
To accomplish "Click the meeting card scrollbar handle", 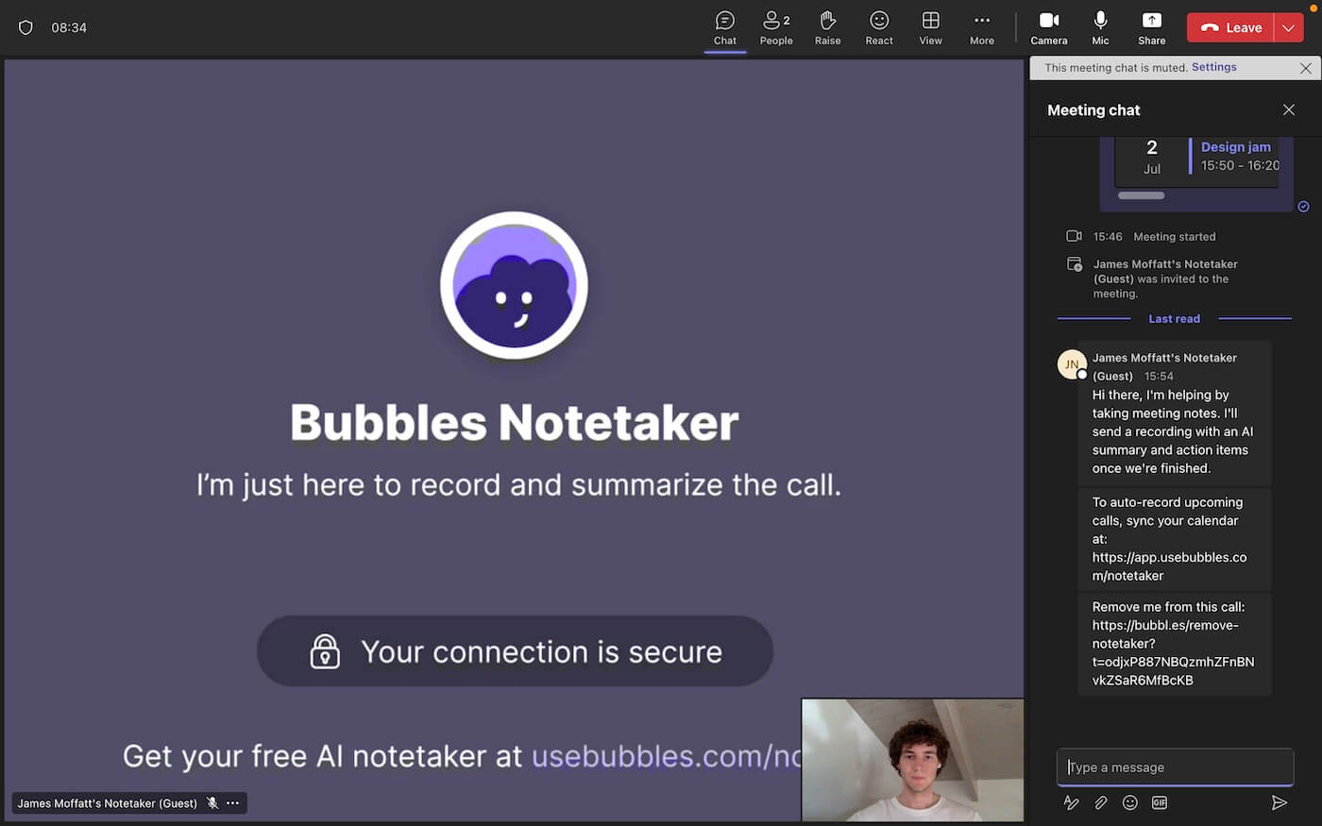I will 1141,195.
